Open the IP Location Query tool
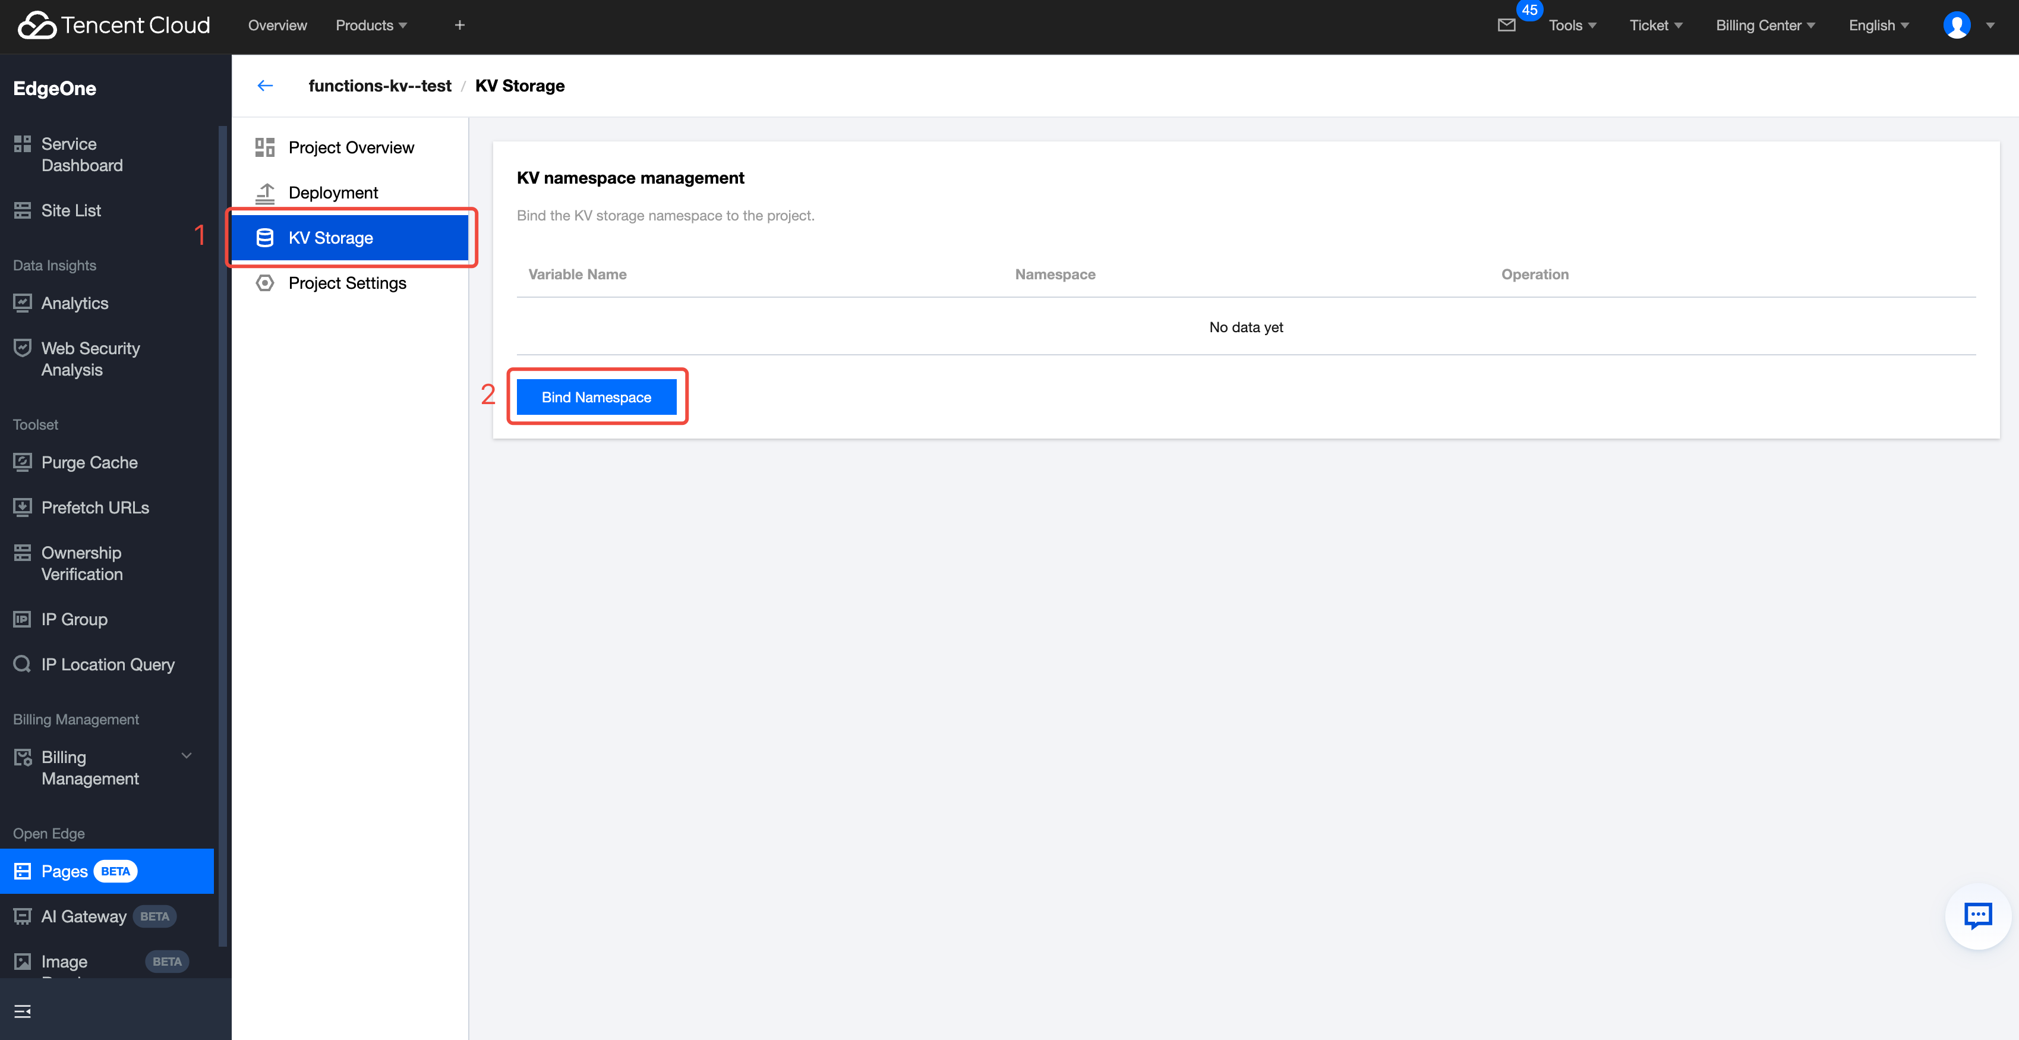 pos(108,664)
